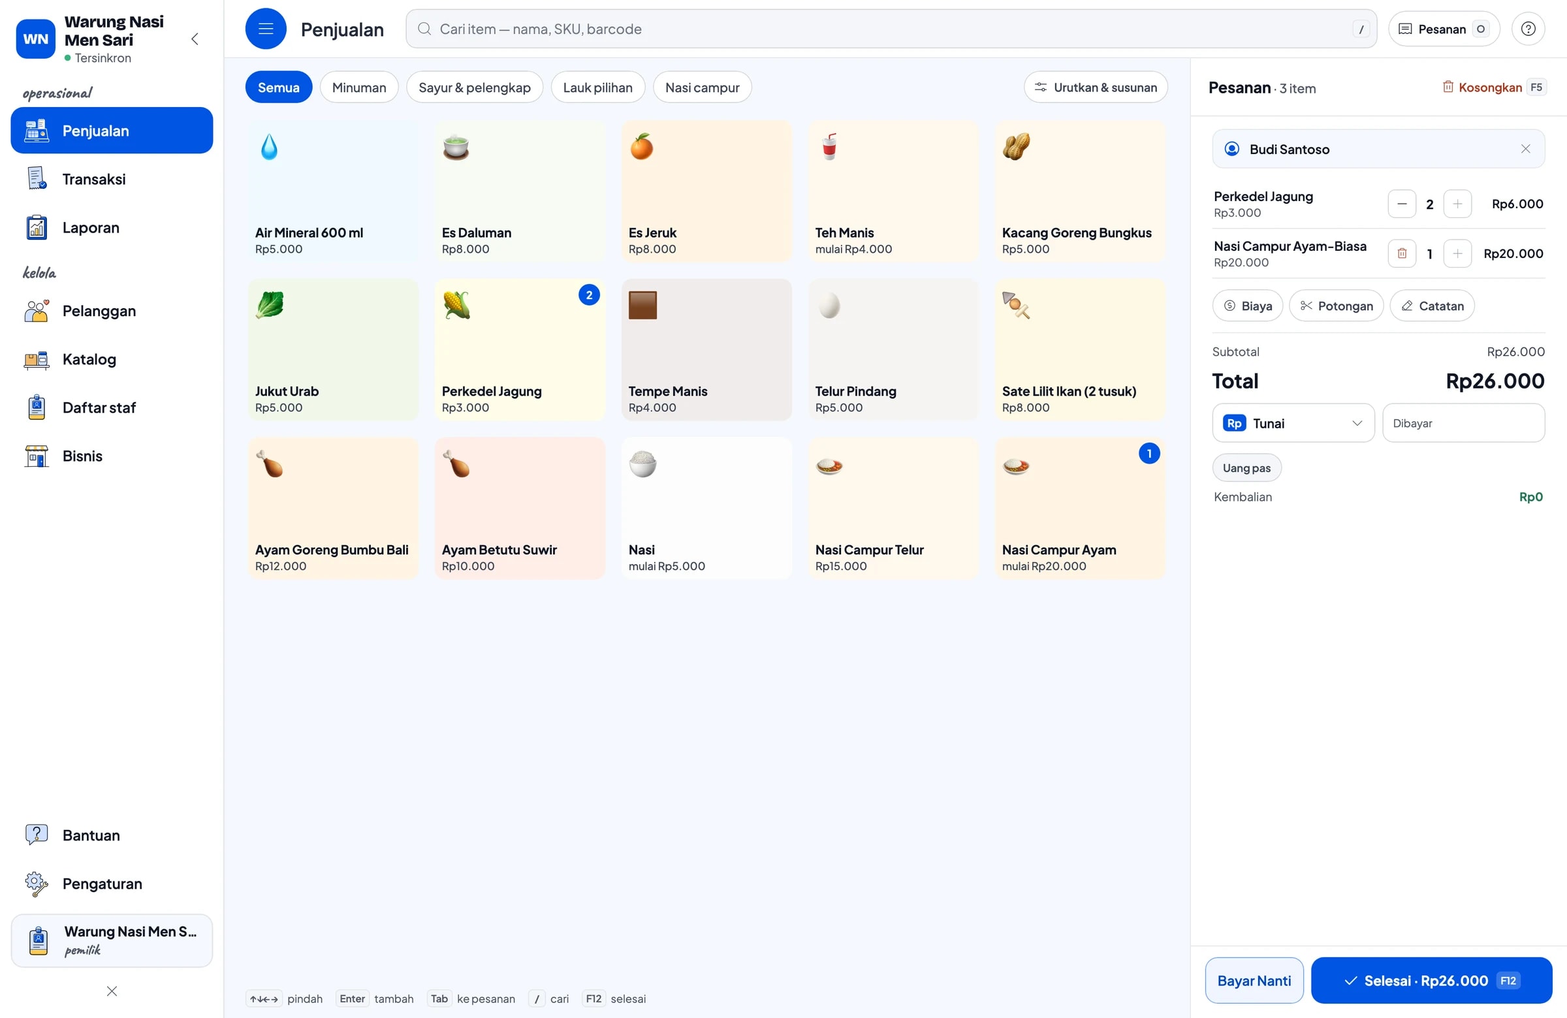This screenshot has width=1567, height=1018.
Task: Open the Warung Nasi Men Sari pemilik account card
Action: point(112,940)
